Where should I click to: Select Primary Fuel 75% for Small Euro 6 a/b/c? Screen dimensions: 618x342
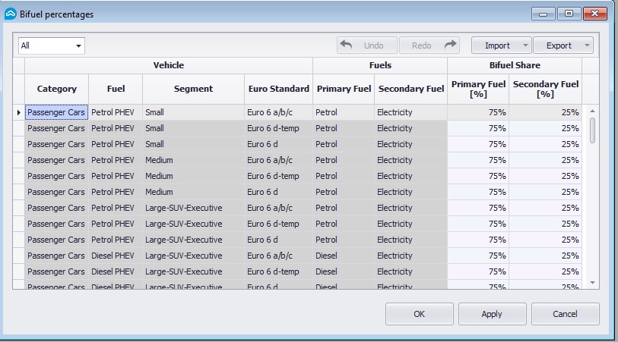[x=478, y=112]
